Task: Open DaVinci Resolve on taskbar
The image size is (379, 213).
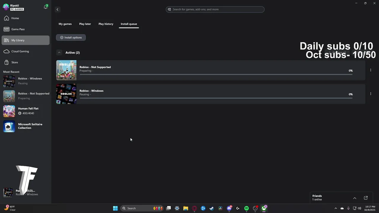Action: [x=220, y=208]
